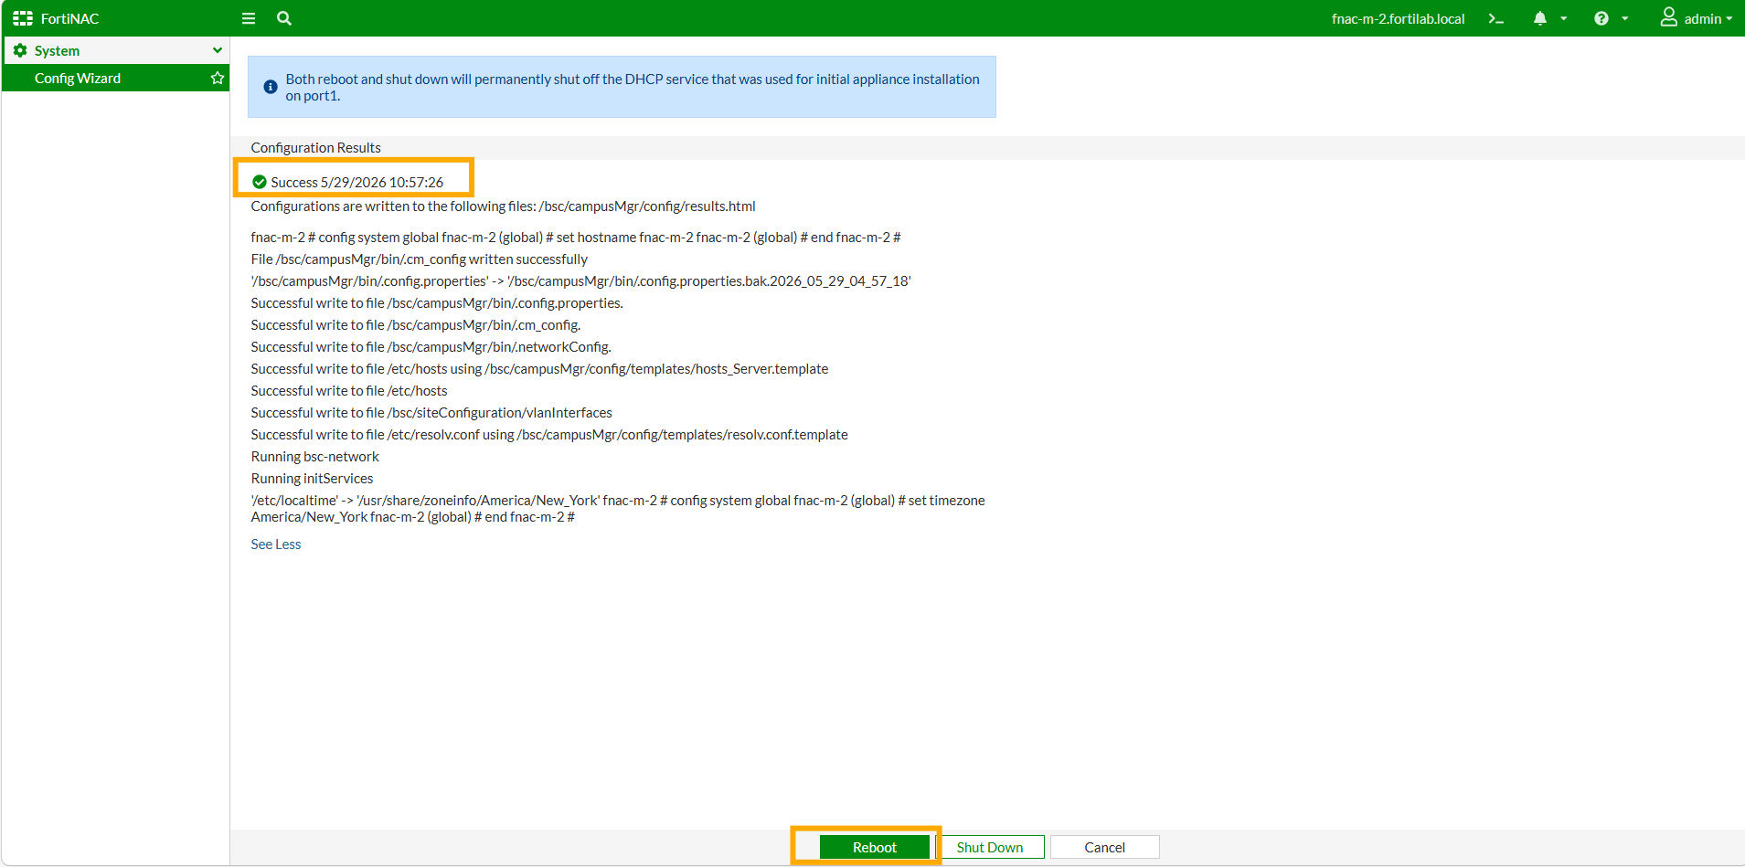
Task: Open the CLI console icon
Action: [1496, 18]
